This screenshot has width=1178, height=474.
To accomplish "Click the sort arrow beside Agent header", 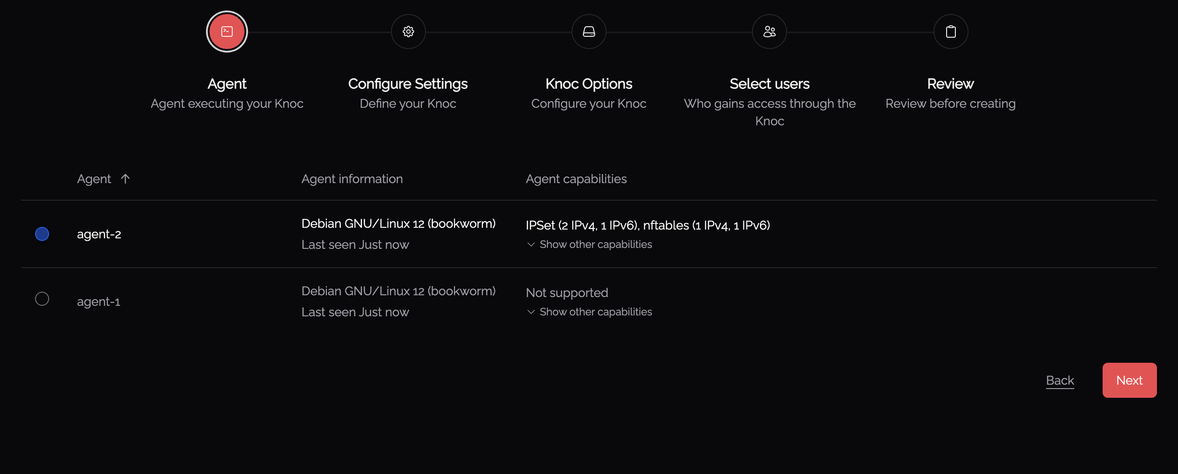I will click(125, 179).
